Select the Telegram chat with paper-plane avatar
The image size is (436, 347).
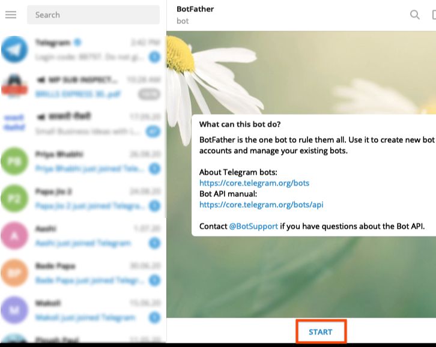[x=83, y=49]
